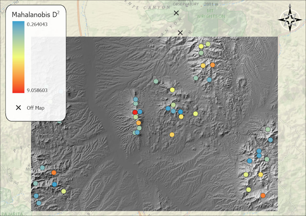Image resolution: width=306 pixels, height=216 pixels.
Task: Click the PAJARITA label at map bottom
Action: (x=13, y=214)
